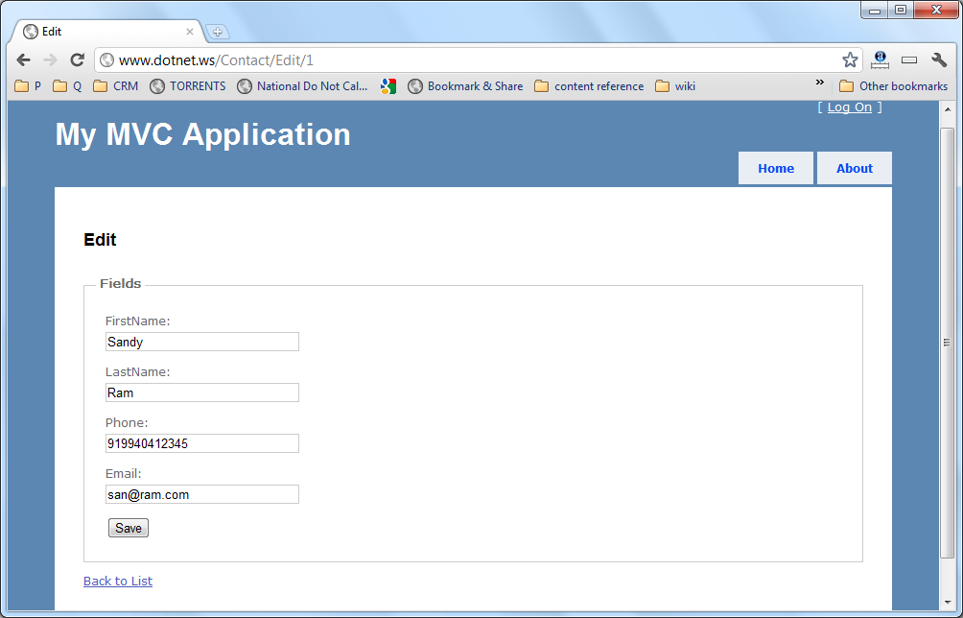Go to the Home navigation tab
This screenshot has height=618, width=963.
point(776,168)
